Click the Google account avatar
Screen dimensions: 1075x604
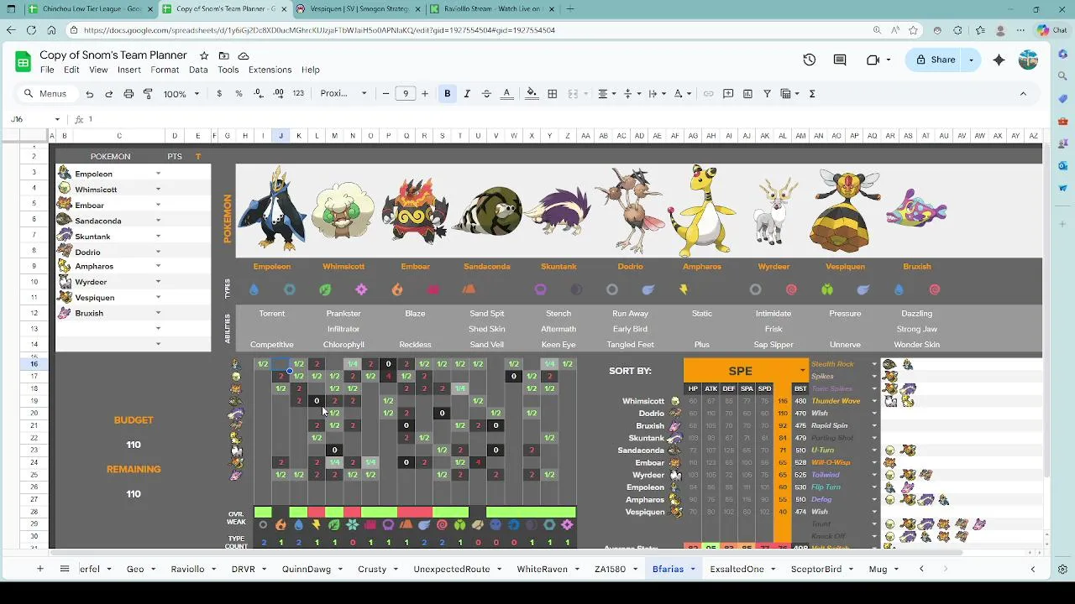click(1028, 60)
